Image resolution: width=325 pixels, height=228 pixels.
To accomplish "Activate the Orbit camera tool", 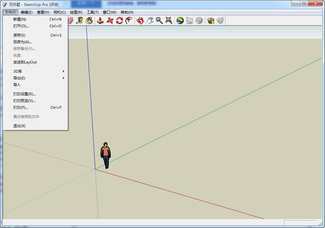I will 140,21.
